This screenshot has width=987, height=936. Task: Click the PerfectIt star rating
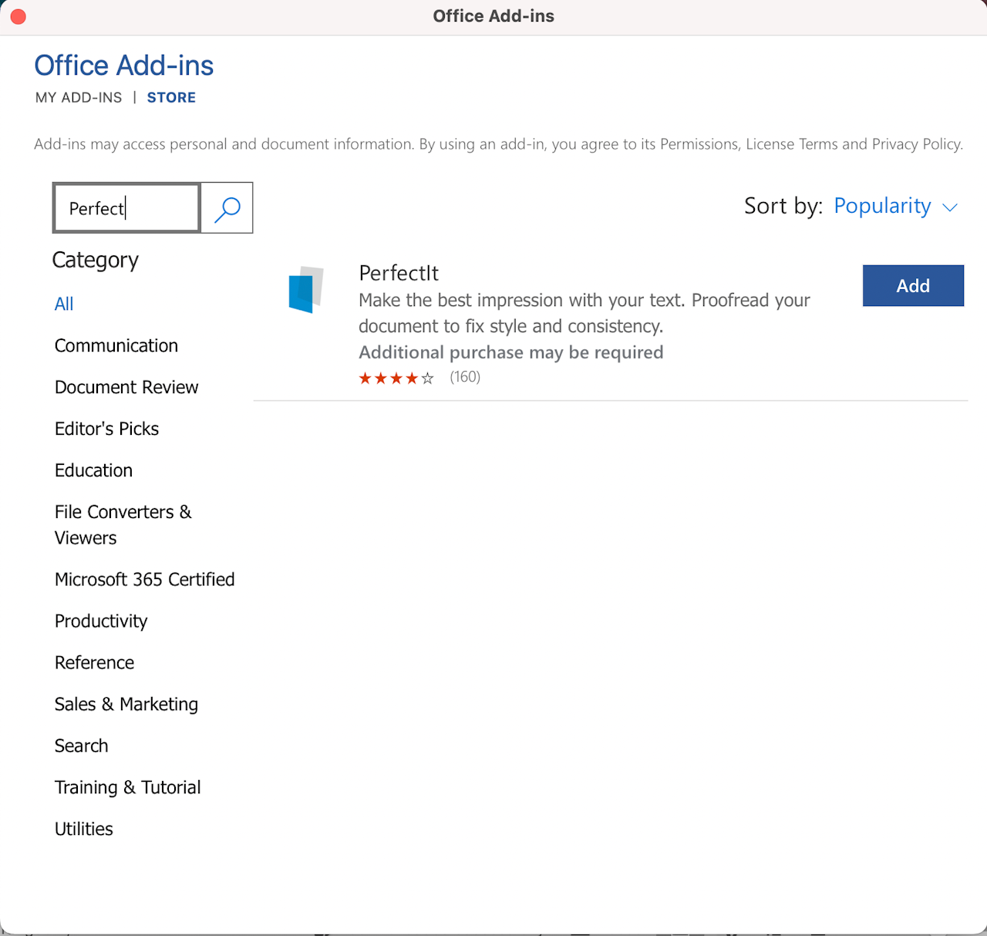(396, 378)
